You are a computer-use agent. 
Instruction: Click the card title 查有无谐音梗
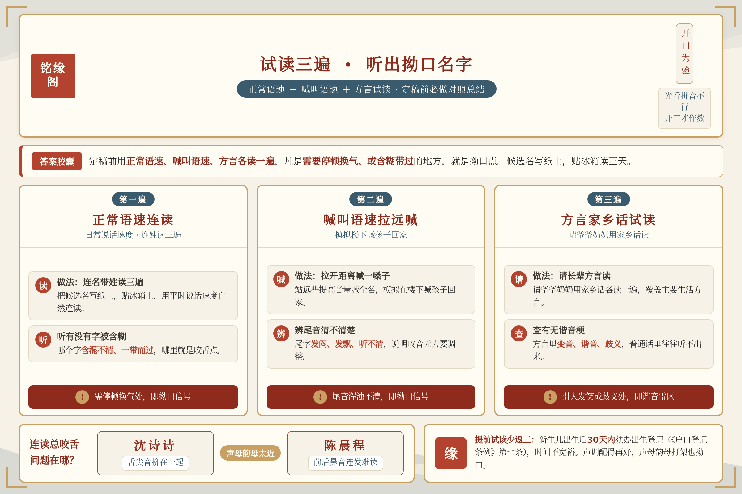tap(558, 330)
